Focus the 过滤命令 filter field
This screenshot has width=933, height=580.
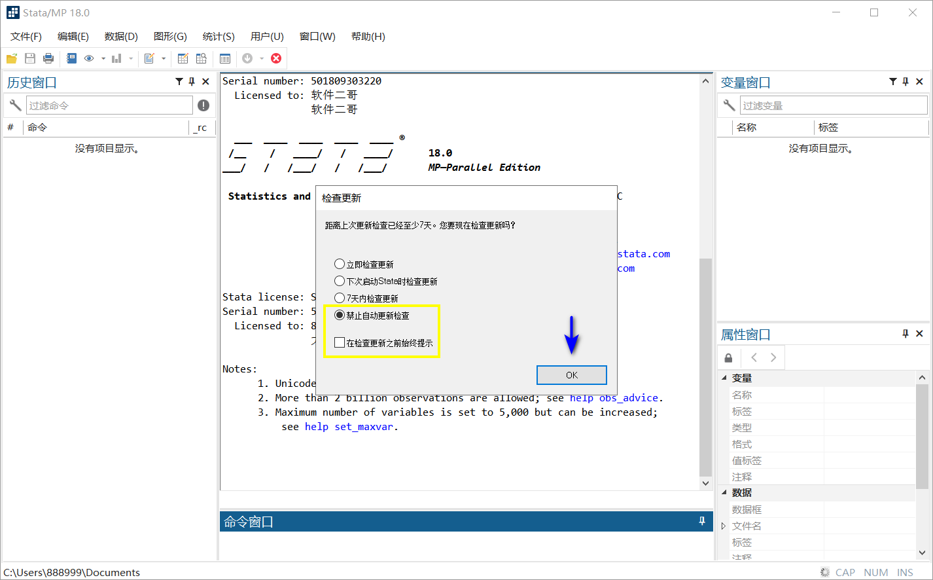109,105
